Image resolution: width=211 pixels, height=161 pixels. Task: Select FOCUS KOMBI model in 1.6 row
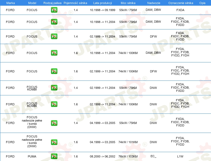[32, 105]
